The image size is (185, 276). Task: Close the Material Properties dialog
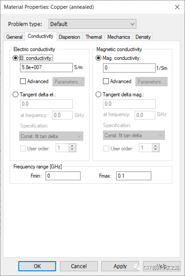tap(177, 7)
